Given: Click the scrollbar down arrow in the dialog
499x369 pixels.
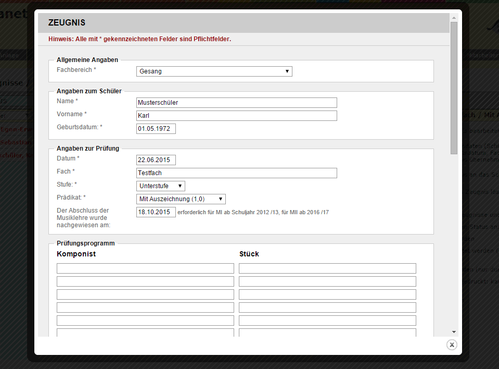Looking at the screenshot, I should click(454, 332).
